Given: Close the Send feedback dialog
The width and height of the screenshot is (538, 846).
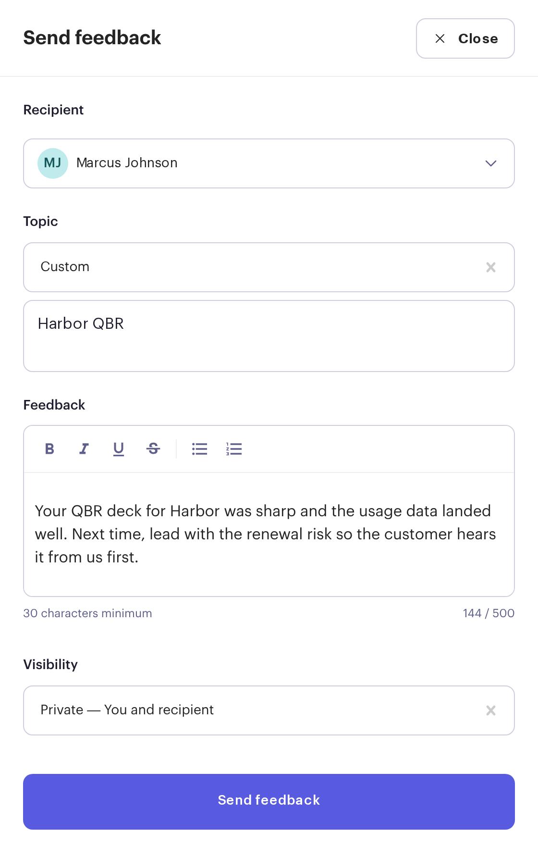Looking at the screenshot, I should [465, 38].
